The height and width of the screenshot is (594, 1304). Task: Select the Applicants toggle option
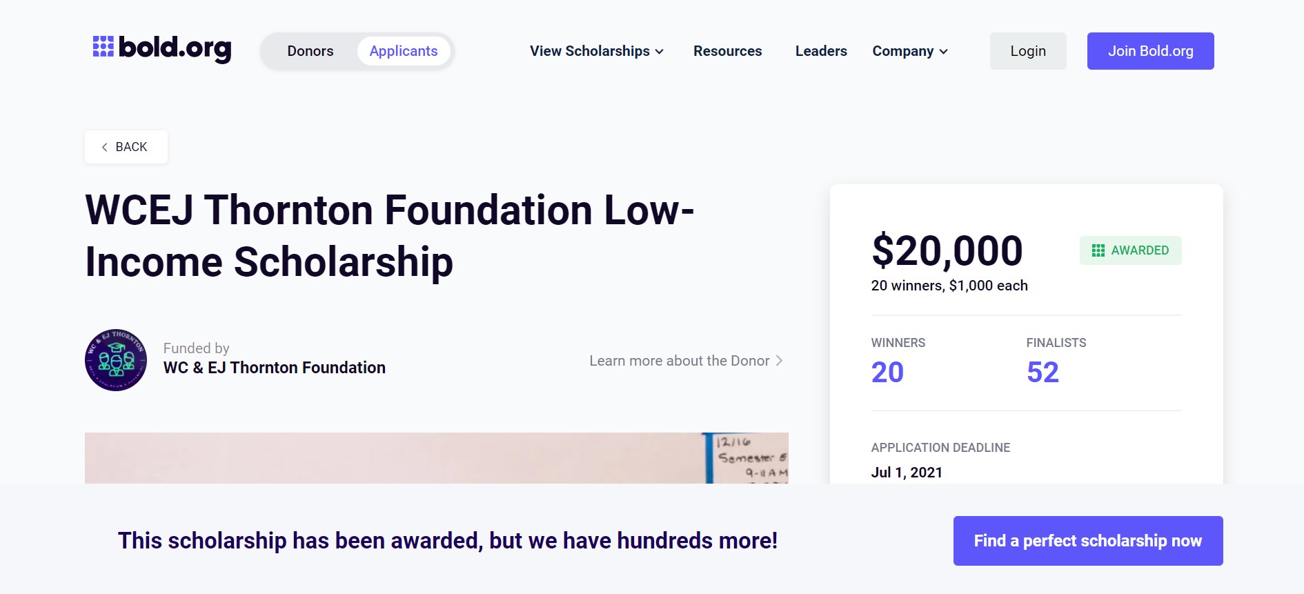coord(404,51)
